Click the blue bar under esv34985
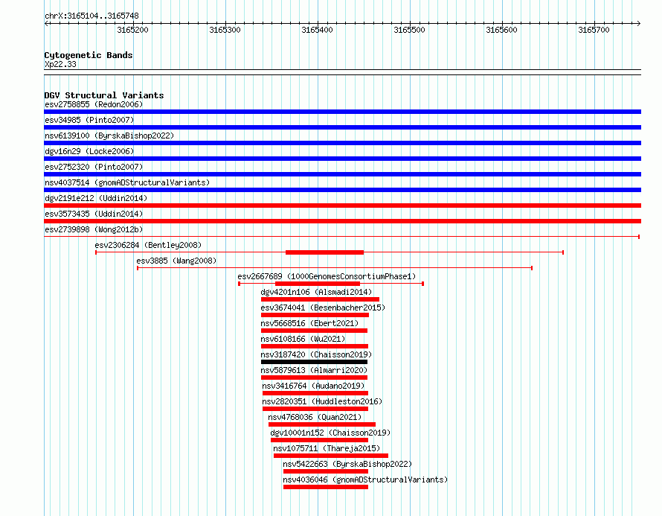The height and width of the screenshot is (516, 662). [342, 127]
